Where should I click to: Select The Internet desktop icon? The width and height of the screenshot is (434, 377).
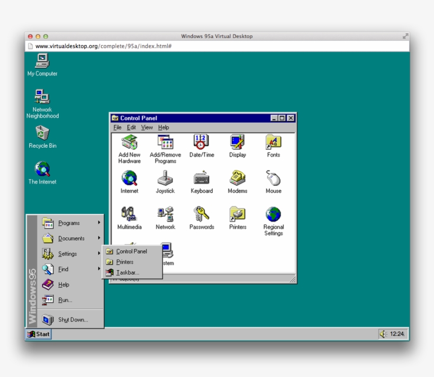[42, 173]
